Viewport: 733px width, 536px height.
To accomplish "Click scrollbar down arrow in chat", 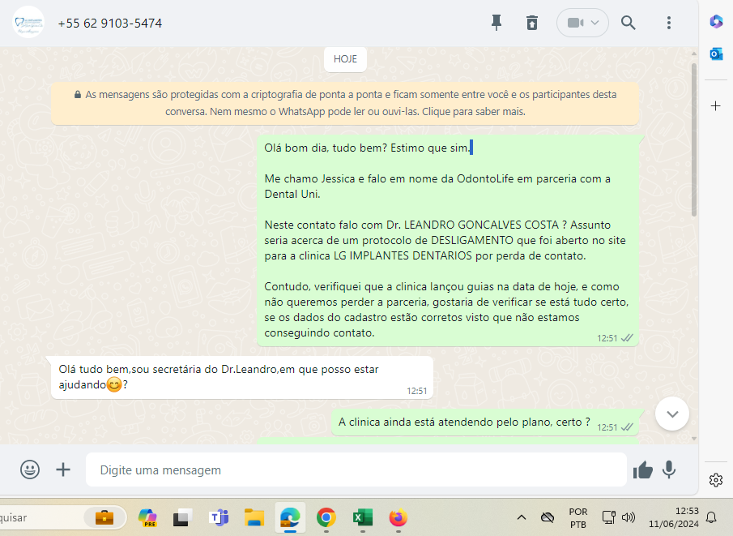I will (694, 439).
